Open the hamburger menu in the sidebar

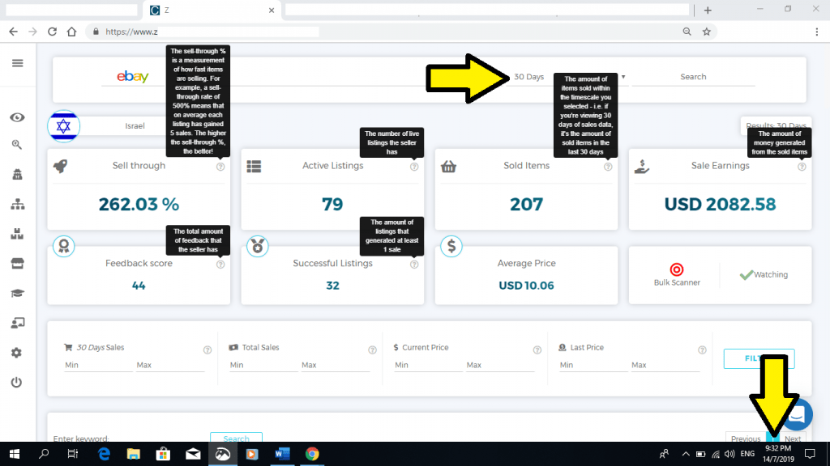pyautogui.click(x=17, y=63)
